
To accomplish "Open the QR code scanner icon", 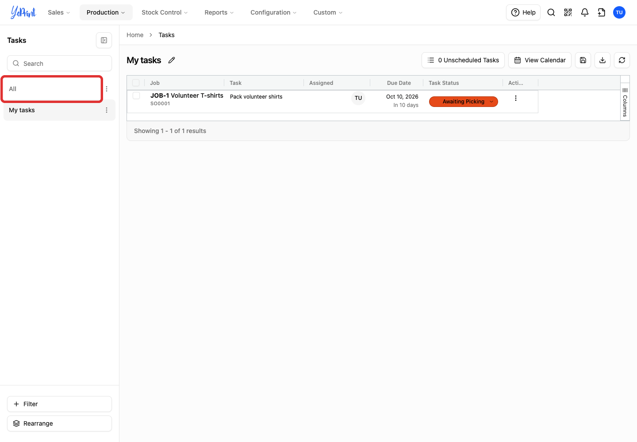I will (568, 12).
